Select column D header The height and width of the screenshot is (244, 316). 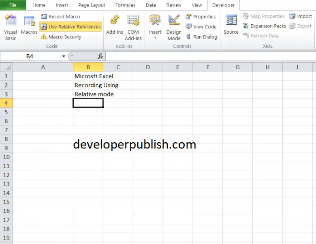coord(148,67)
